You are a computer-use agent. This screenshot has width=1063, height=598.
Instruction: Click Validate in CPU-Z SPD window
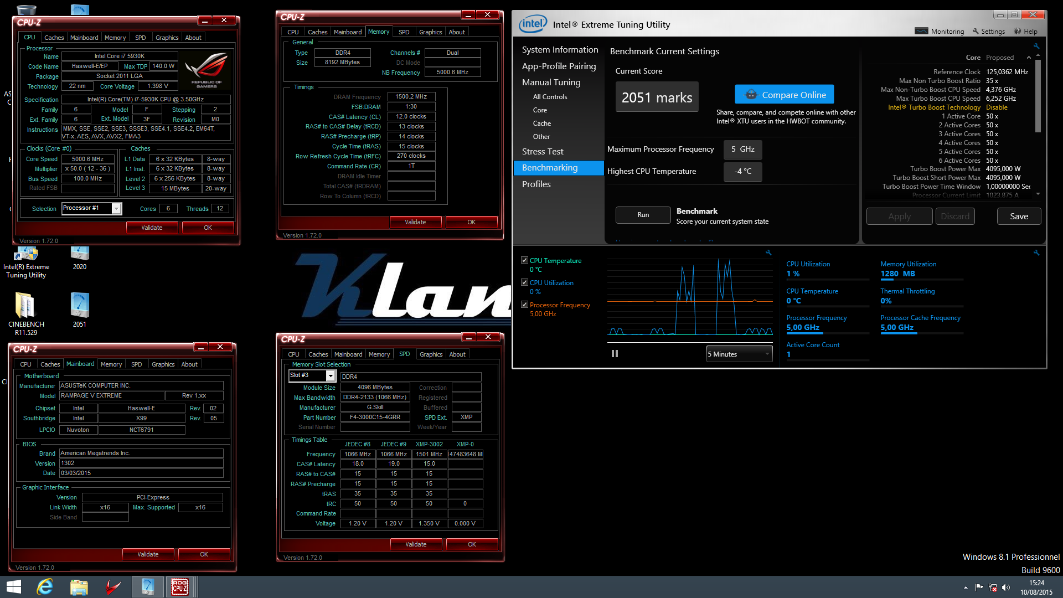pyautogui.click(x=416, y=544)
